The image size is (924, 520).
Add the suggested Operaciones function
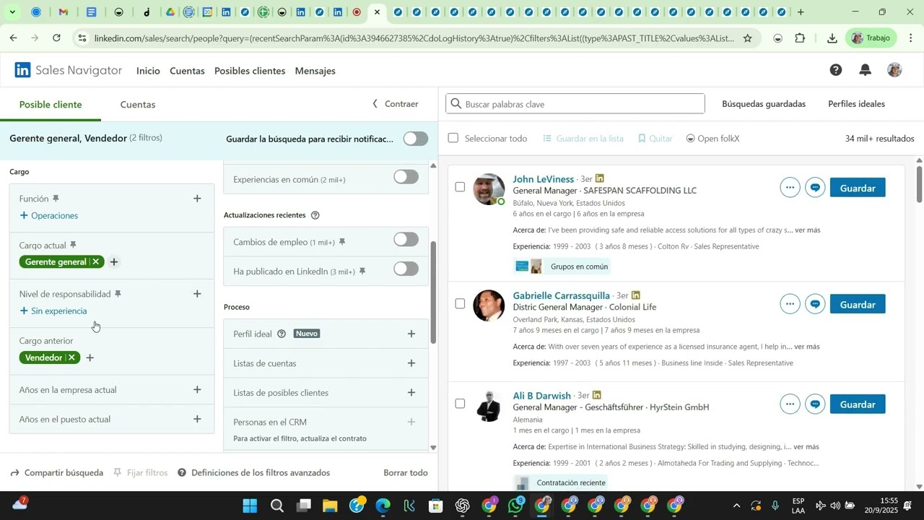[x=49, y=215]
